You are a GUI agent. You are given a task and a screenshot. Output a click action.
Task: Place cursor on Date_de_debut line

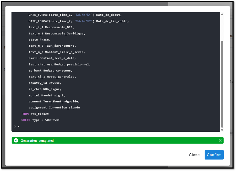coord(109,15)
